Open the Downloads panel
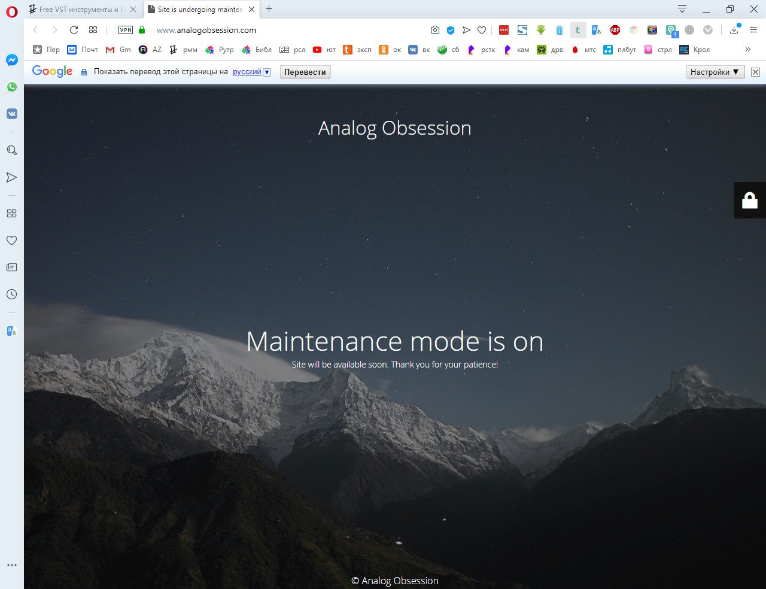The image size is (766, 589). pos(734,30)
